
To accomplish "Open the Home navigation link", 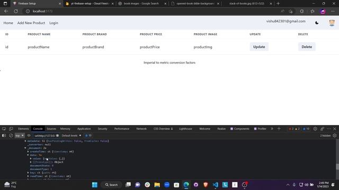I will click(8, 23).
